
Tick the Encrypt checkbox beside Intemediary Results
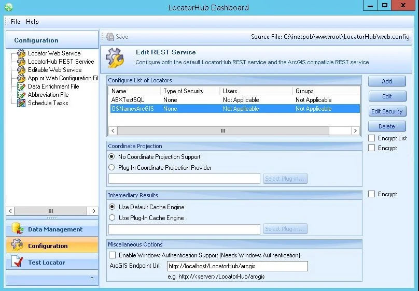pyautogui.click(x=371, y=194)
